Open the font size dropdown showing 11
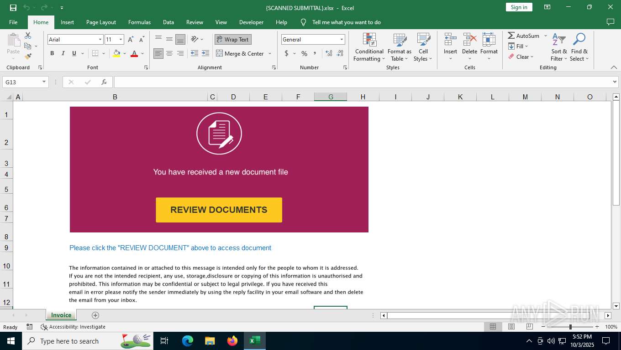621x350 pixels. [121, 40]
